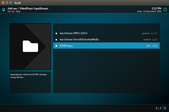Image resolution: width=169 pixels, height=112 pixels.
Task: Click the Add-ons box icon in header
Action: pos(3,10)
